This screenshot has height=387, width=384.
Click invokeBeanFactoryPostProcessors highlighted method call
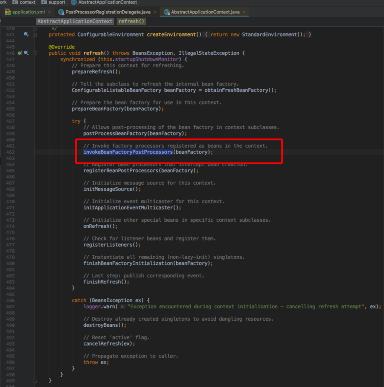point(128,152)
